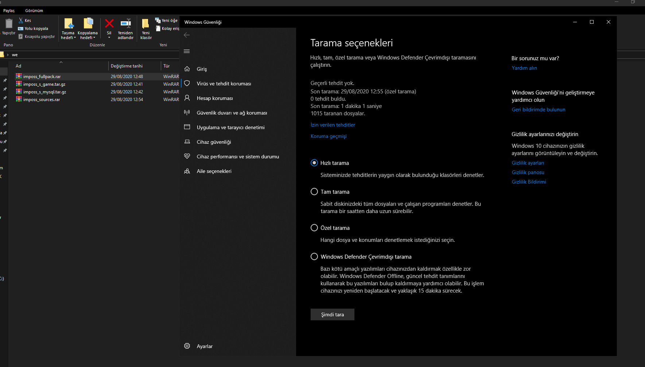This screenshot has height=367, width=645.
Task: Switch to the Görünüm ribbon tab
Action: [x=34, y=11]
